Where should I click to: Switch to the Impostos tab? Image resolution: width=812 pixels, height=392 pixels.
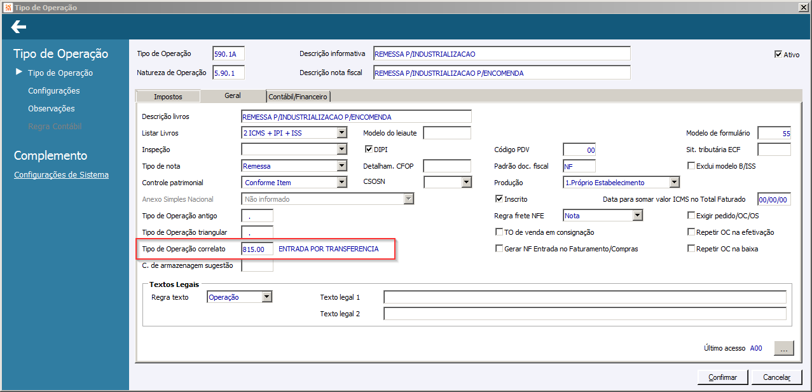pyautogui.click(x=168, y=97)
